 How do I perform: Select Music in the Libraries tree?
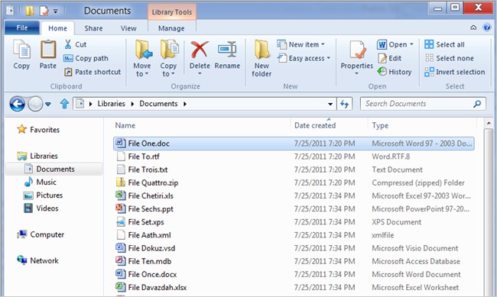pyautogui.click(x=47, y=182)
